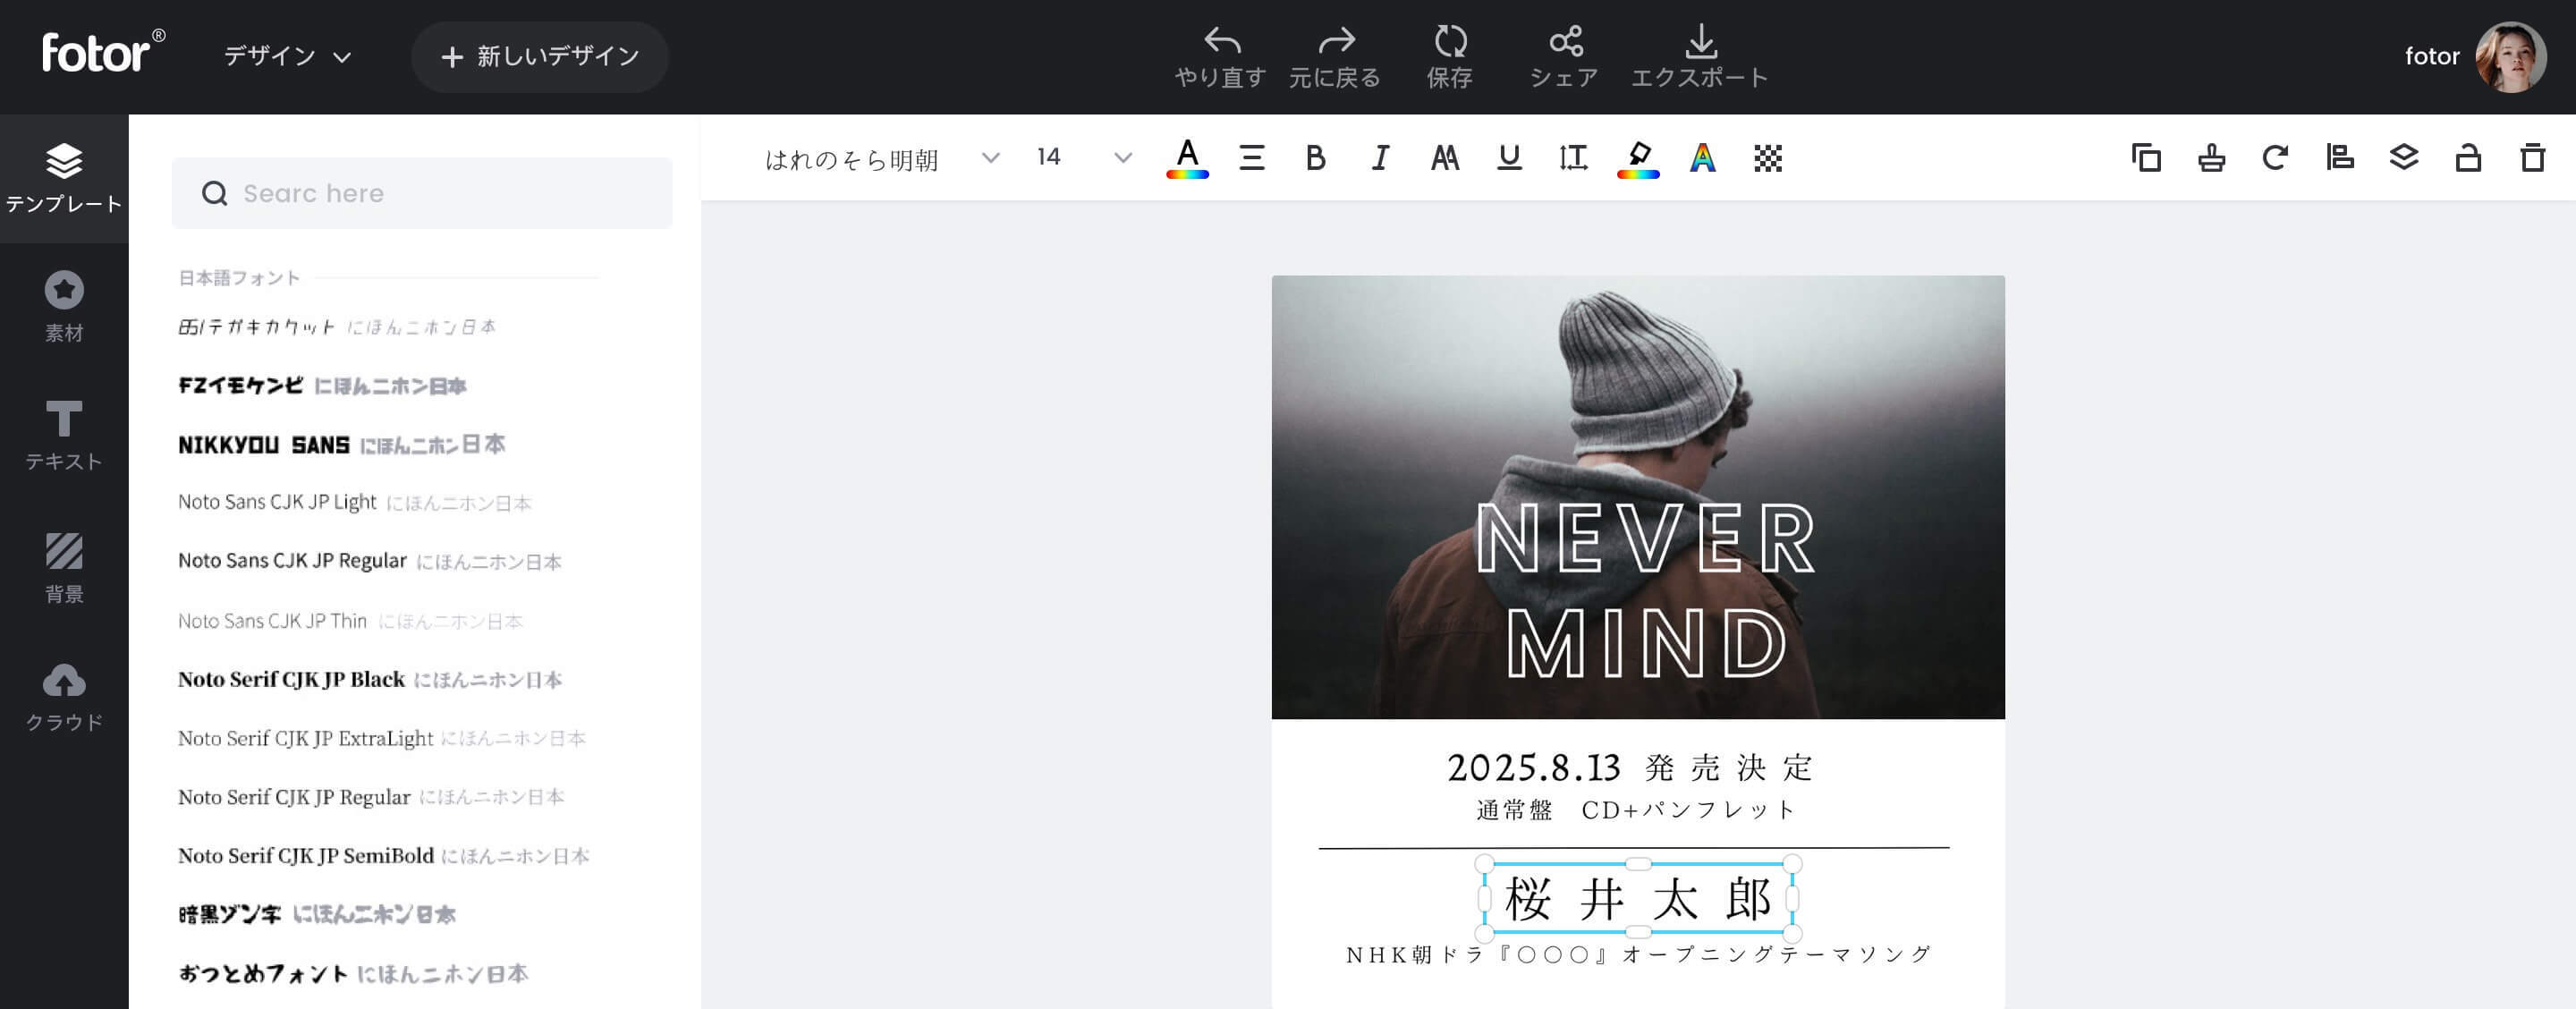Select Noto Serif CJK JP SemiBold font
Image resolution: width=2576 pixels, height=1009 pixels.
click(384, 856)
